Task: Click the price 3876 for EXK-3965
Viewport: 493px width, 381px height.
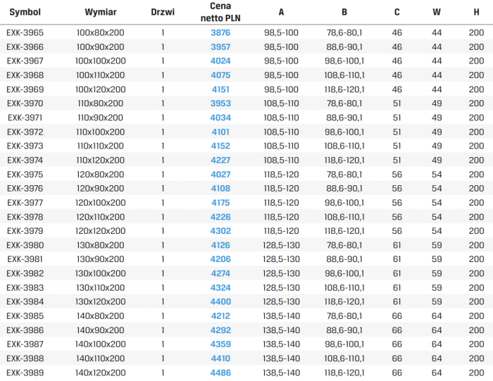Action: coord(220,32)
